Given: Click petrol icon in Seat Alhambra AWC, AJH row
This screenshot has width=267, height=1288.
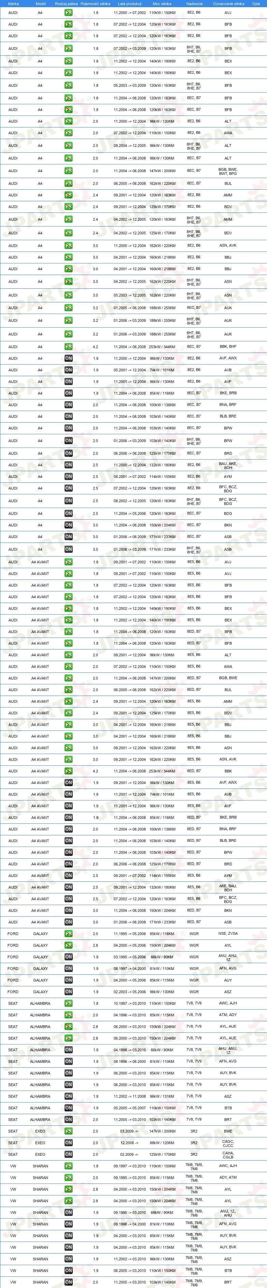Looking at the screenshot, I should 69,1003.
